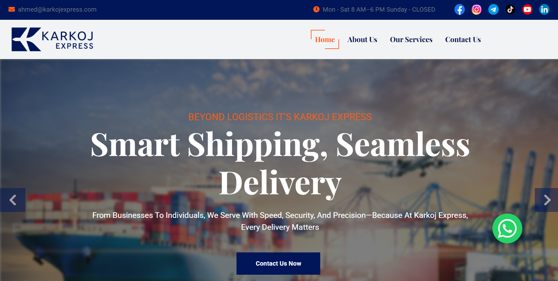
Task: Open the YouTube social icon
Action: 527,9
